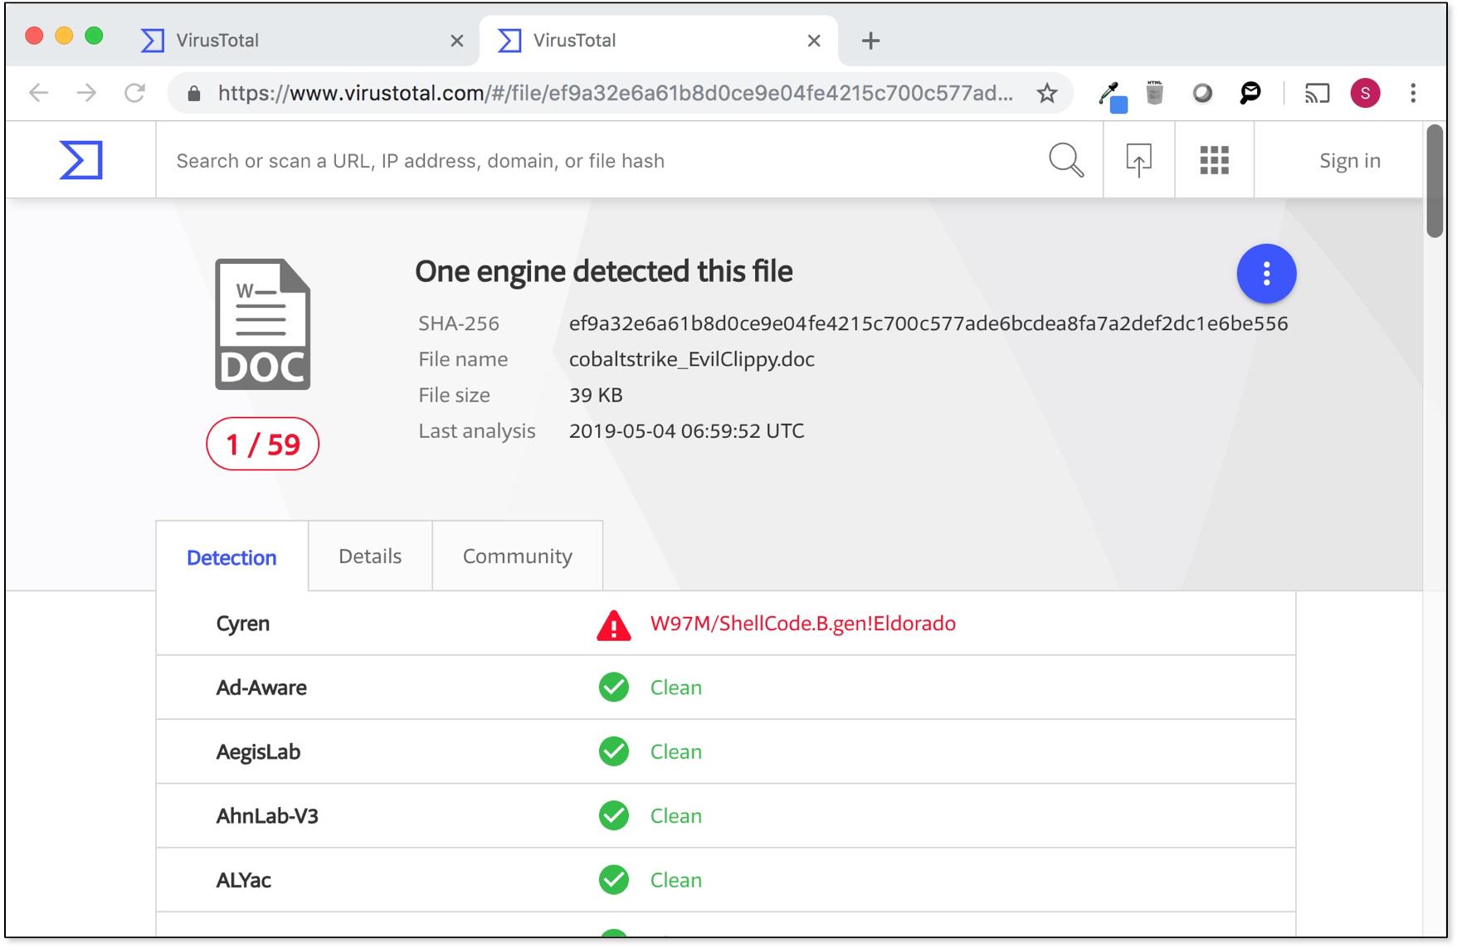
Task: Reload the page
Action: click(134, 93)
